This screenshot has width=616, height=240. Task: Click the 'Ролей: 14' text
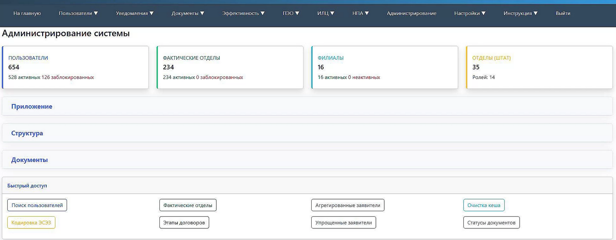(483, 77)
